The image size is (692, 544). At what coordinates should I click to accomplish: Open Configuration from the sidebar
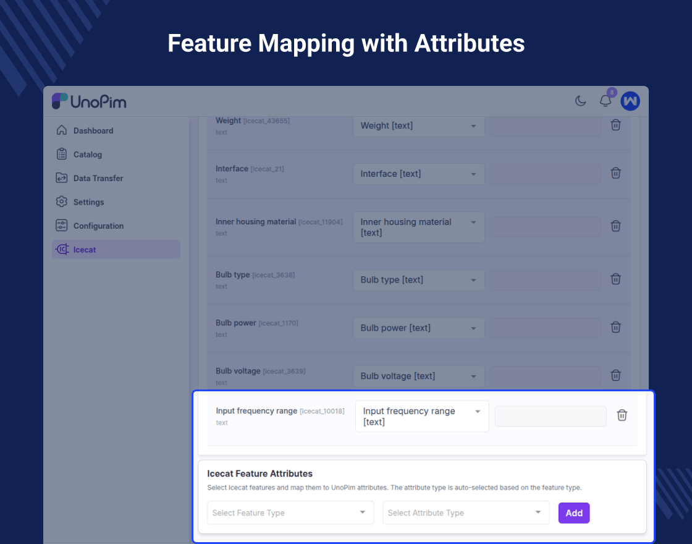click(98, 226)
